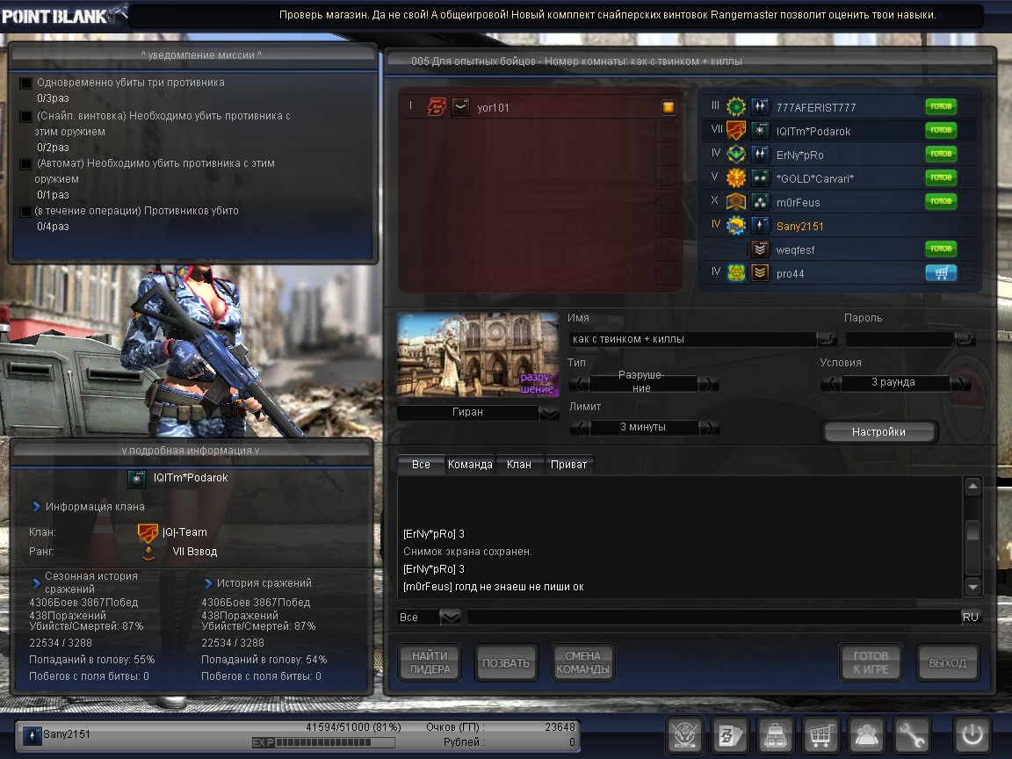Image resolution: width=1012 pixels, height=759 pixels.
Task: Toggle checkbox for sniper rifle kill mission
Action: point(26,117)
